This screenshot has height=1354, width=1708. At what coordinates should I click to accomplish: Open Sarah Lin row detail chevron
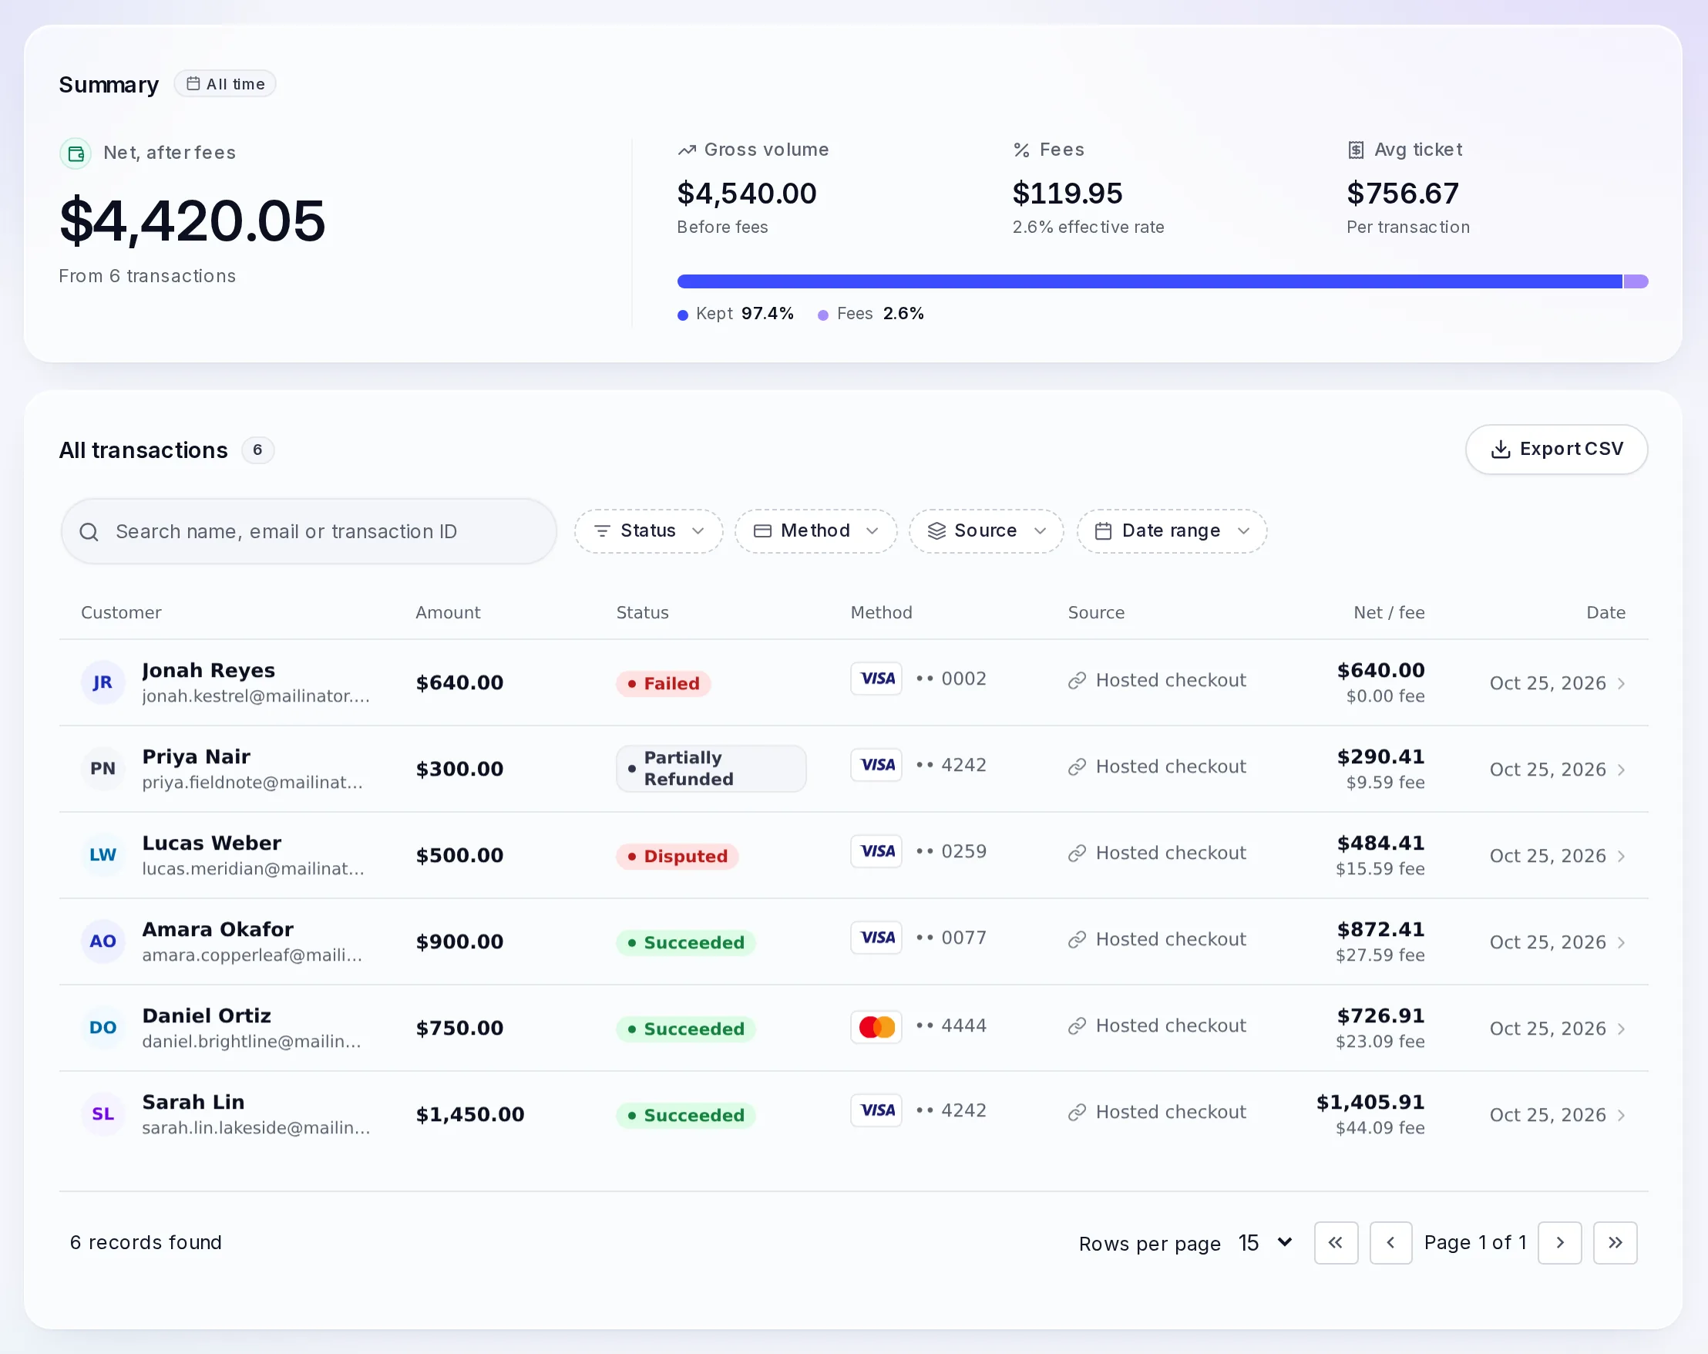[x=1621, y=1116]
